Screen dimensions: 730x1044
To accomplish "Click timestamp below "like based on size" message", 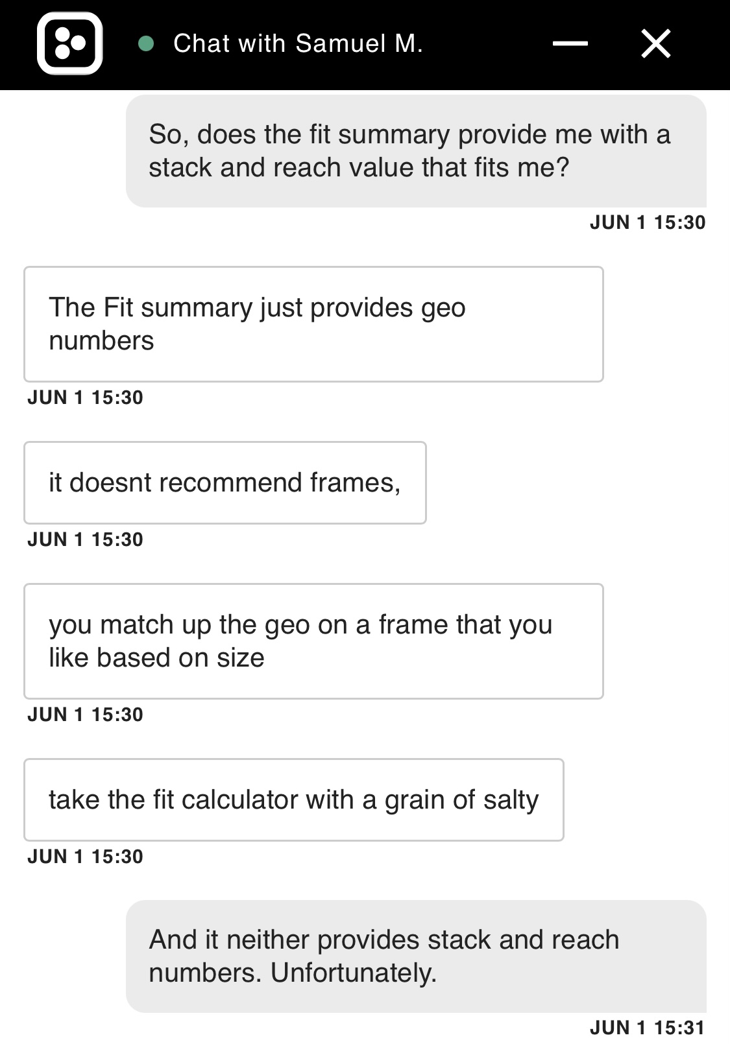I will pyautogui.click(x=85, y=715).
